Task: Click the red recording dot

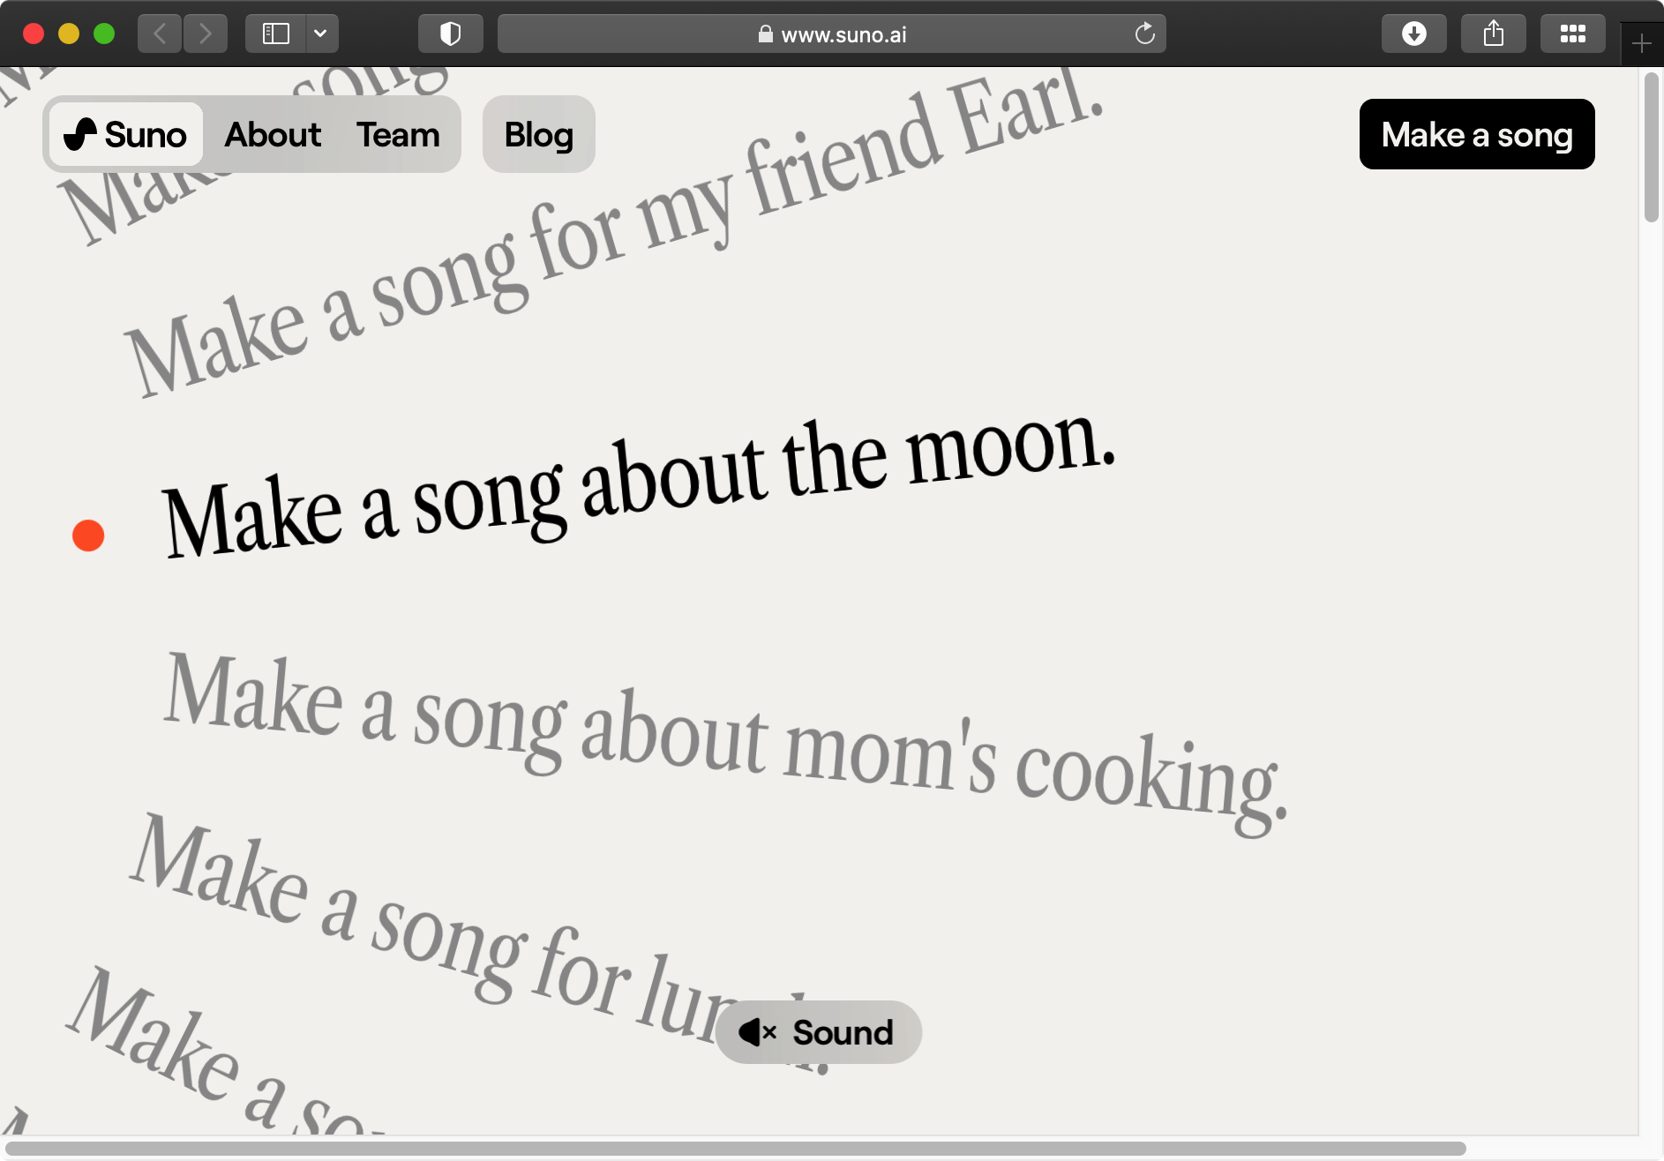Action: (x=88, y=536)
